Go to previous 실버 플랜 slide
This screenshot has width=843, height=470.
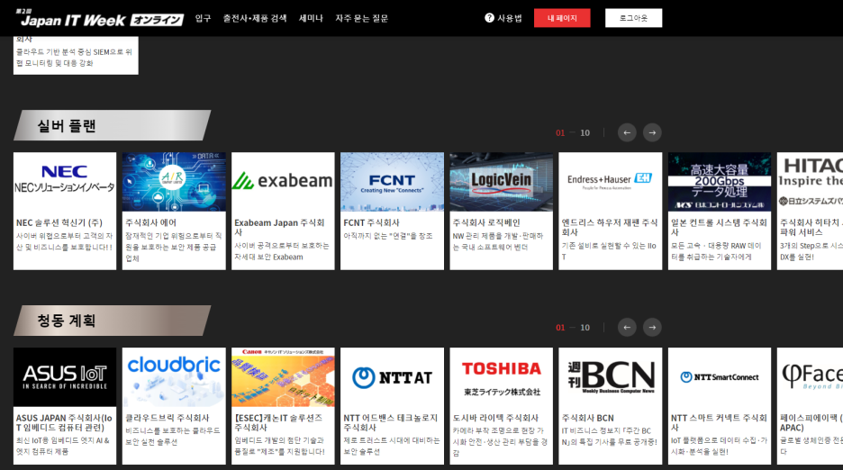627,133
